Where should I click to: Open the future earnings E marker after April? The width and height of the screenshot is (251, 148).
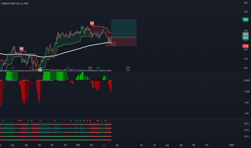[128, 69]
